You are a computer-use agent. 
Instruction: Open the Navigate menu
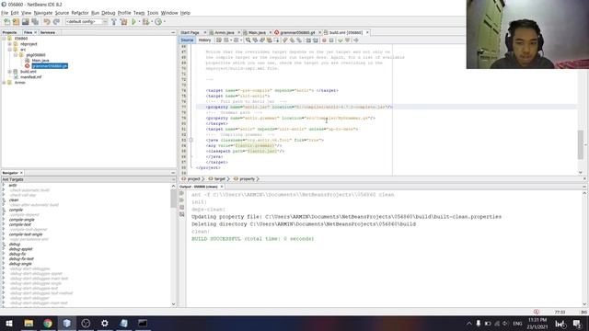[43, 13]
